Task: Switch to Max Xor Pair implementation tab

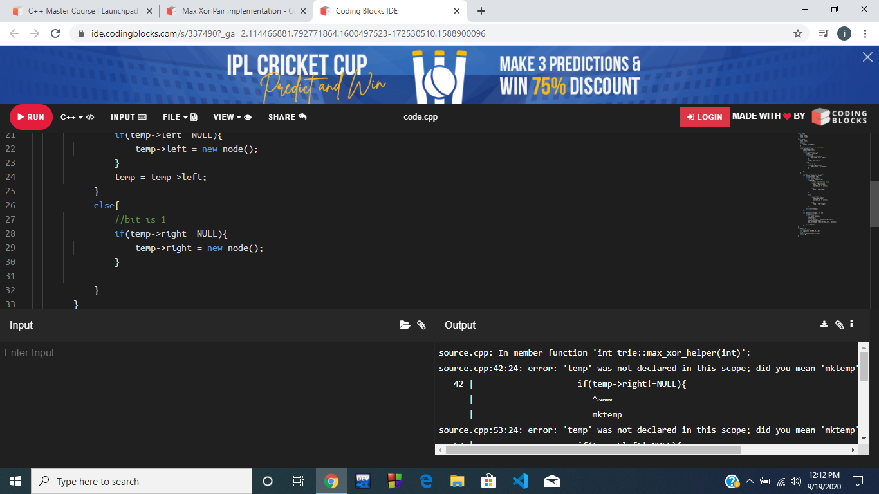Action: (x=236, y=11)
